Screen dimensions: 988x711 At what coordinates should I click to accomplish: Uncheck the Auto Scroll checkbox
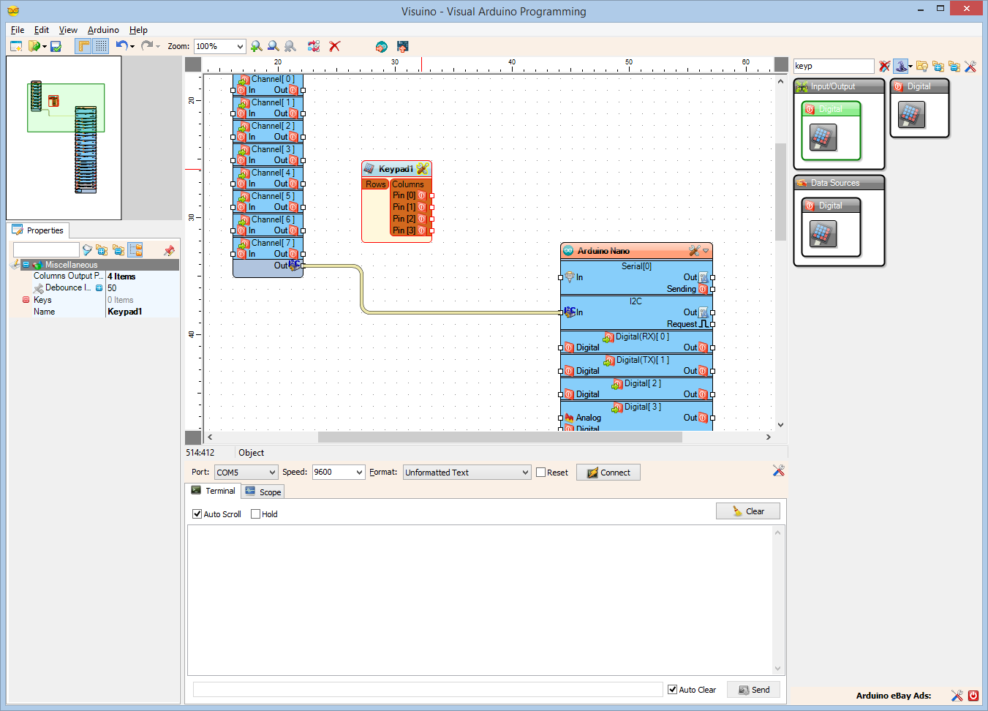pos(197,513)
